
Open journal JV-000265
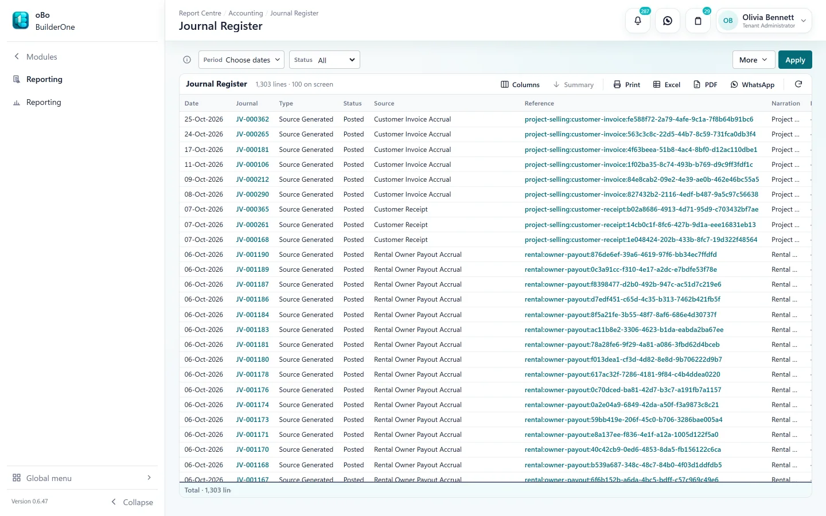(x=252, y=134)
